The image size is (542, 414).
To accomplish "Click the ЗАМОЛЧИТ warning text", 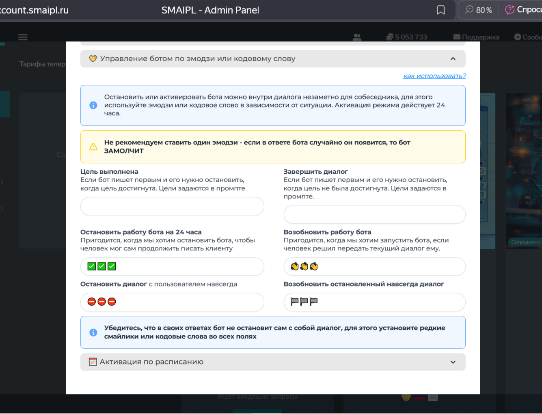I will 124,151.
